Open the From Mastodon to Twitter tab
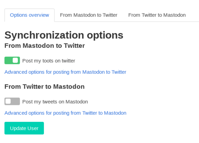 click(x=88, y=15)
